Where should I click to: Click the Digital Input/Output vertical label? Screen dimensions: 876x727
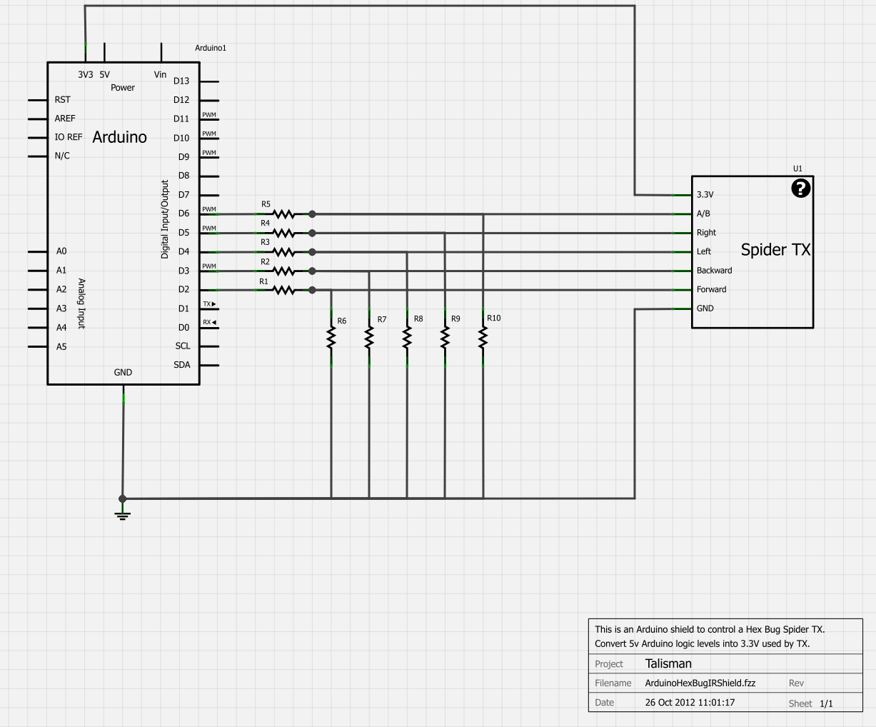click(x=165, y=219)
